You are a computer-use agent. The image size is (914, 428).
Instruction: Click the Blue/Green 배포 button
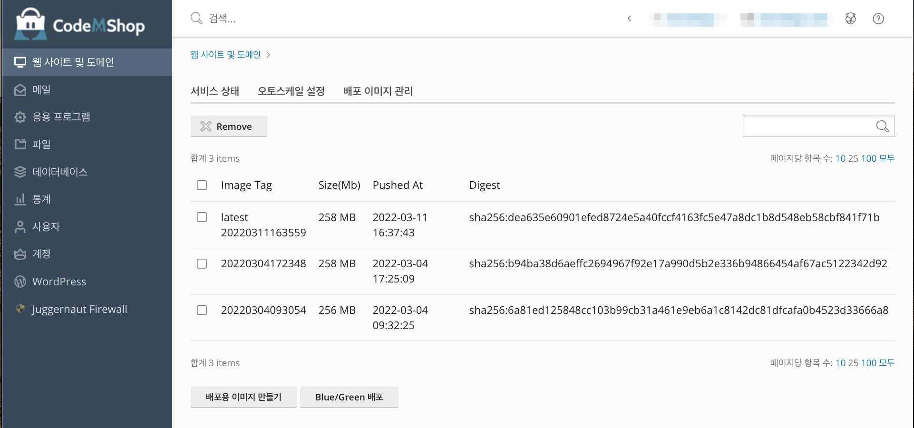349,397
